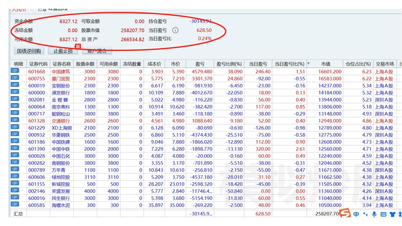Open detail icon for 华菱钢铁 row
Image resolution: width=402 pixels, height=226 pixels.
pos(15,134)
